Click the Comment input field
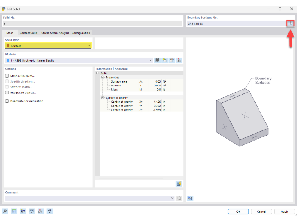Viewport: 297px width, 222px height. tap(89, 198)
